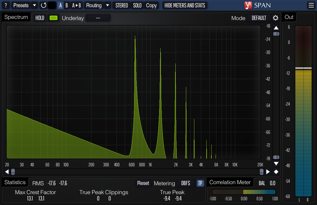Toggle the HOLD spectrum button
This screenshot has width=317, height=205.
coord(40,18)
